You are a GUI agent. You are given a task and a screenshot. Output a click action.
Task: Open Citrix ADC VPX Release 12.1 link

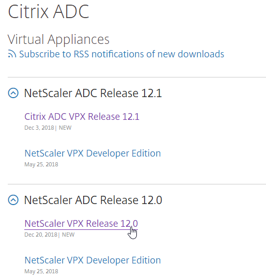tap(82, 117)
